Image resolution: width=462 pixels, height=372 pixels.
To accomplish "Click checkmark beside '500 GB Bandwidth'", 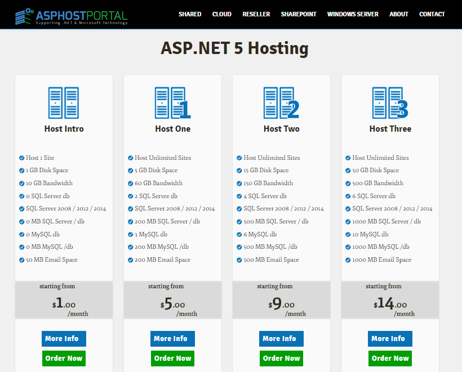I will (x=348, y=183).
